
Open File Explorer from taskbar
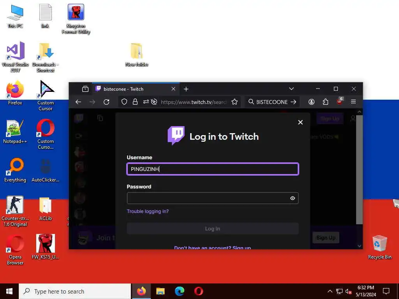[160, 291]
